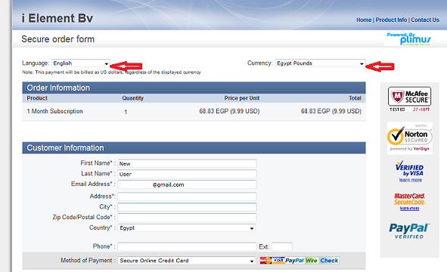Open the Language dropdown
This screenshot has width=447, height=272.
(81, 63)
